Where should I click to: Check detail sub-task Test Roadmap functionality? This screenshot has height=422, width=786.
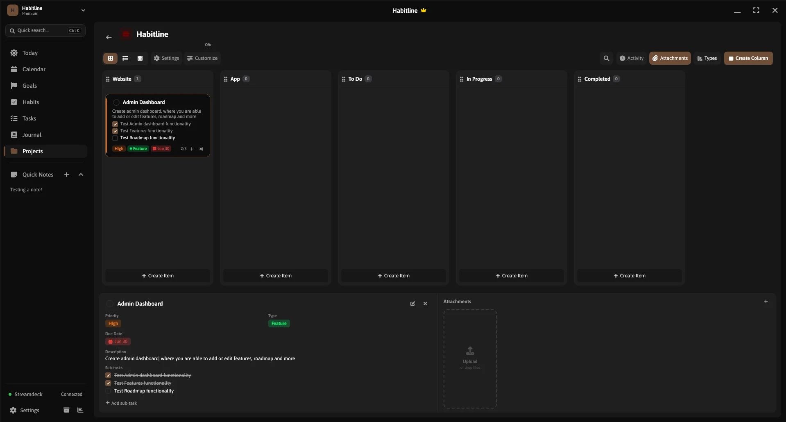click(x=108, y=391)
